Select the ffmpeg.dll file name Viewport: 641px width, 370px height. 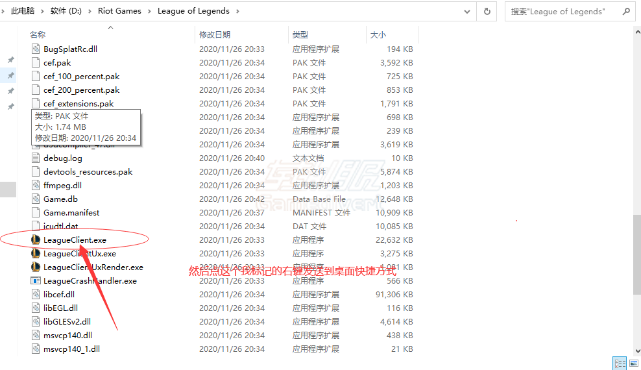62,185
